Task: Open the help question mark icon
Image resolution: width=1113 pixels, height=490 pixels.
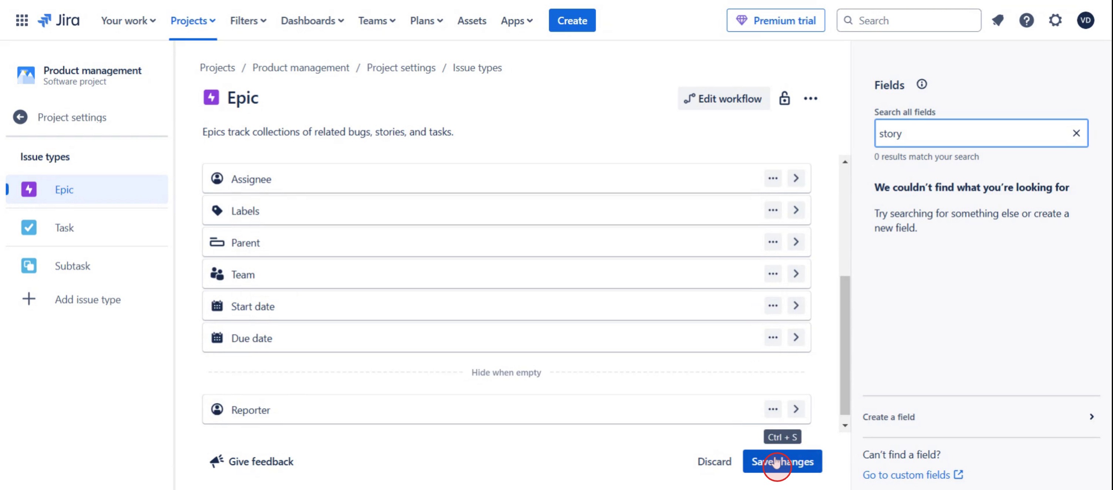Action: pyautogui.click(x=1026, y=20)
